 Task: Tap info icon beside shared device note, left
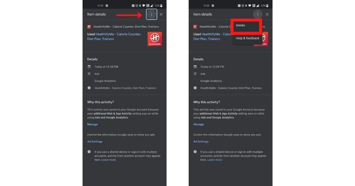point(89,152)
